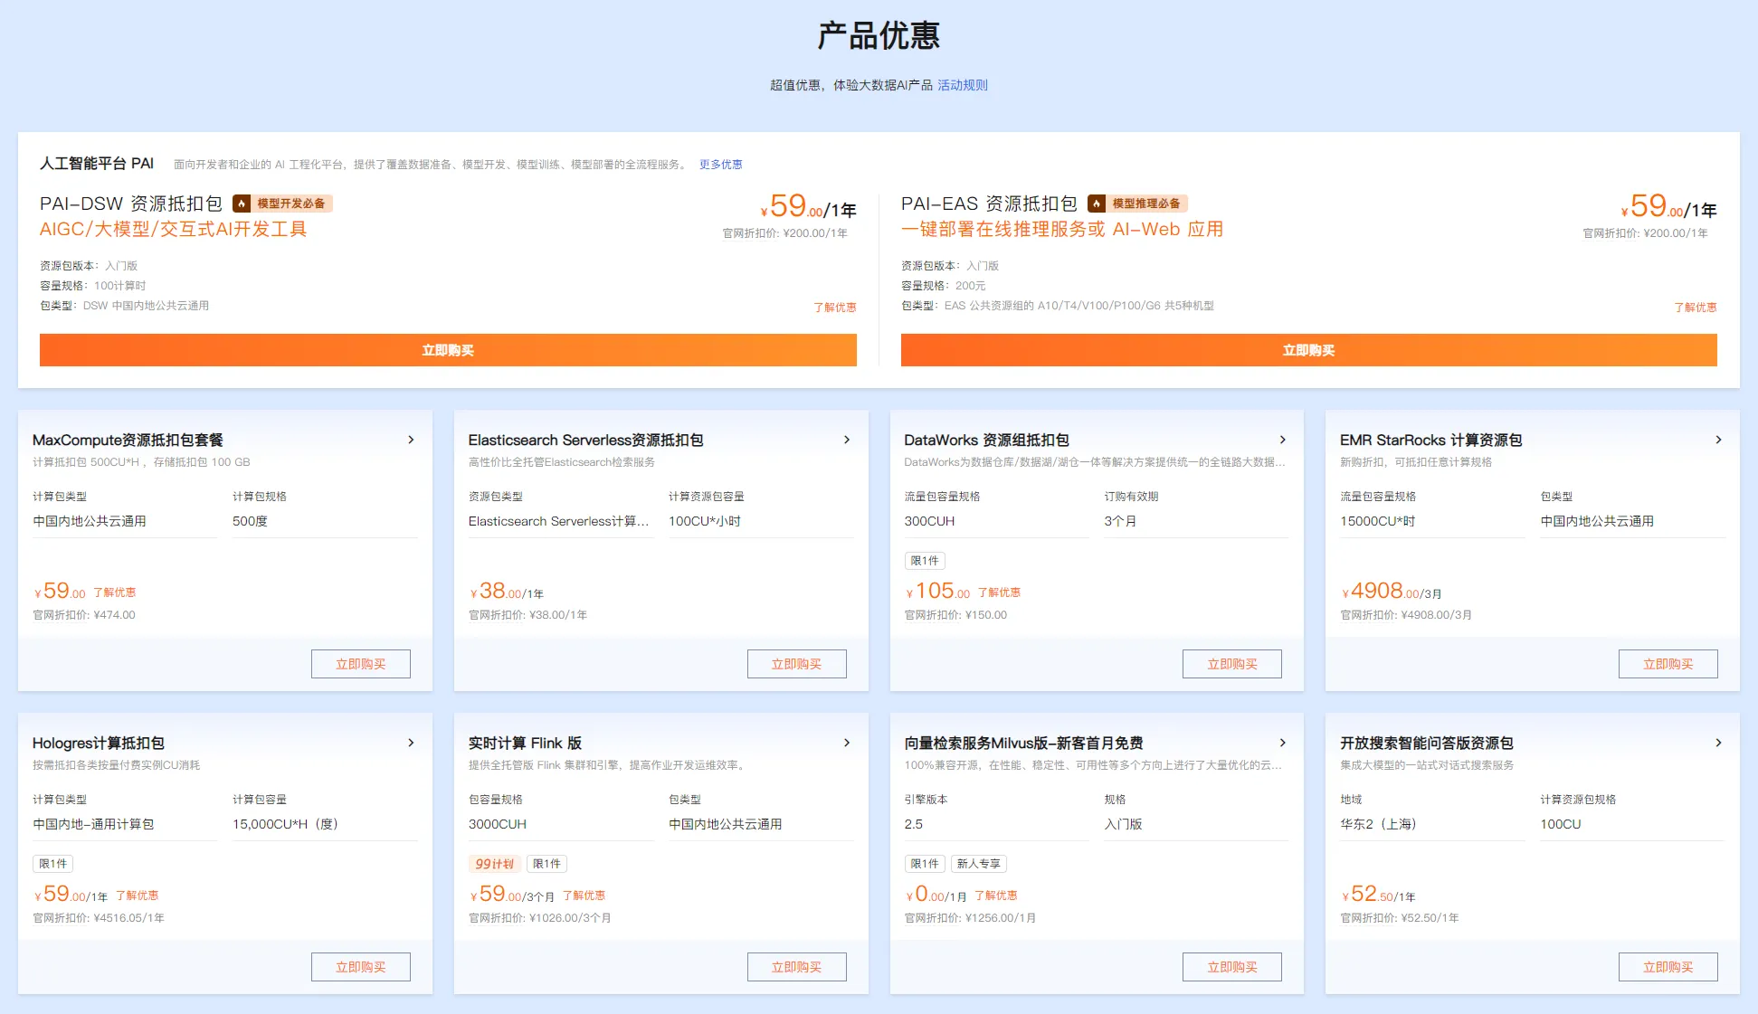Open 了解优惠 link in Hologres card
The image size is (1758, 1014).
(137, 896)
